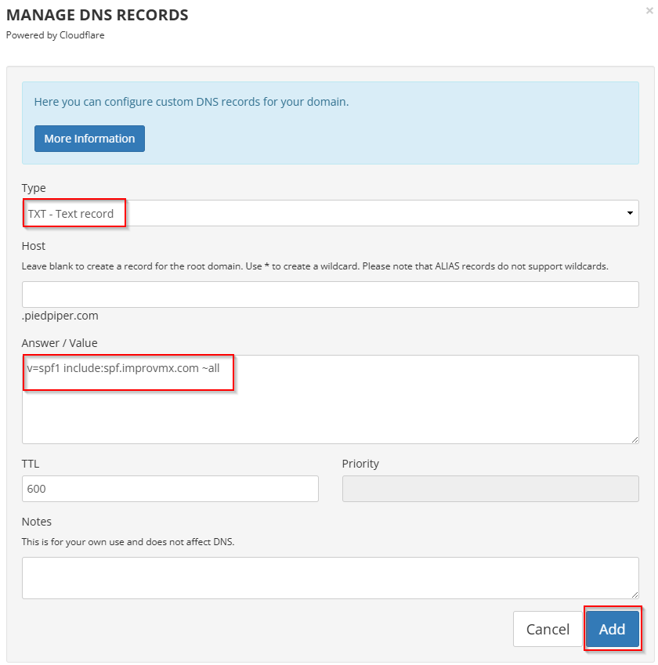This screenshot has height=665, width=658.
Task: Grab the Notes textarea resize handle
Action: (634, 595)
